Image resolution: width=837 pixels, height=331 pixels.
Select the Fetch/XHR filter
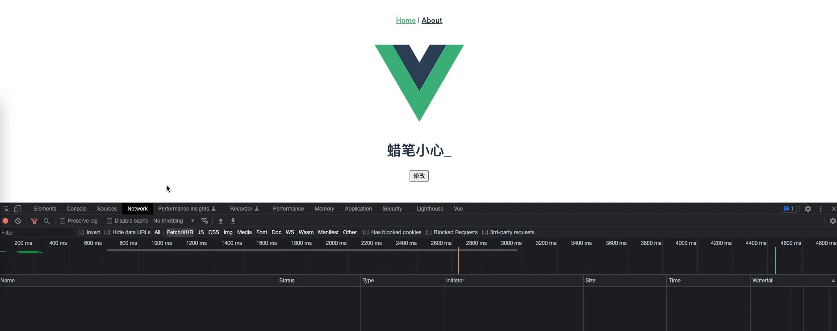[x=180, y=232]
